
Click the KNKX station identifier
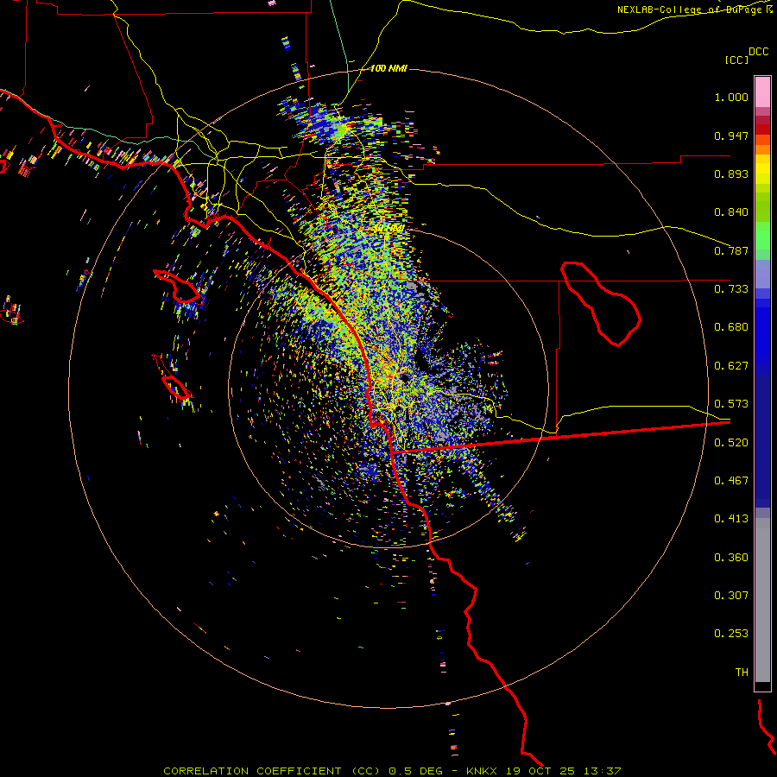tap(480, 771)
